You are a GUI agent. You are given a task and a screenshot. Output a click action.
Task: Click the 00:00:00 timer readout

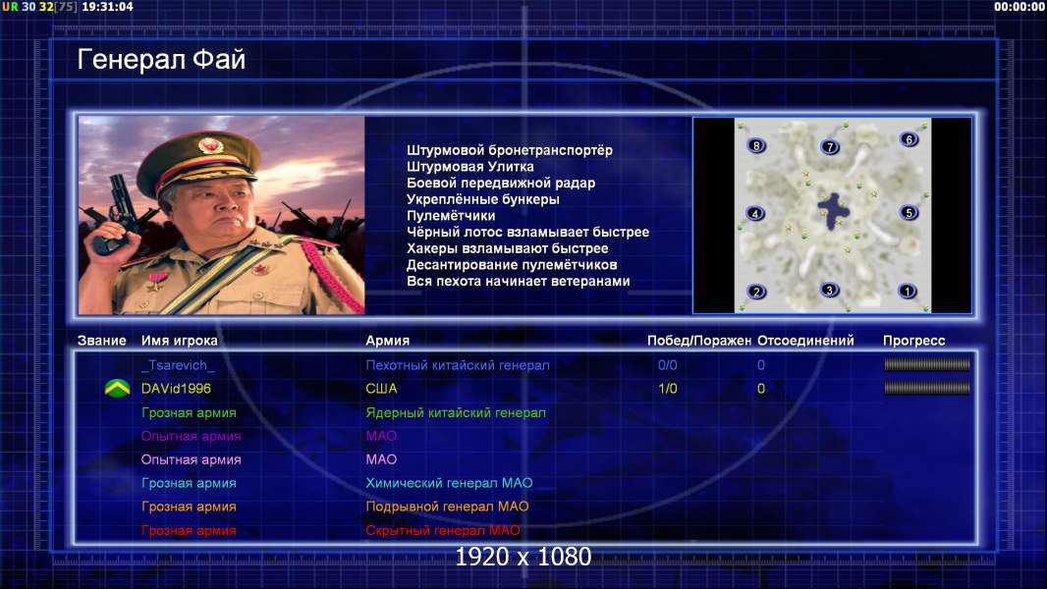tap(1019, 7)
